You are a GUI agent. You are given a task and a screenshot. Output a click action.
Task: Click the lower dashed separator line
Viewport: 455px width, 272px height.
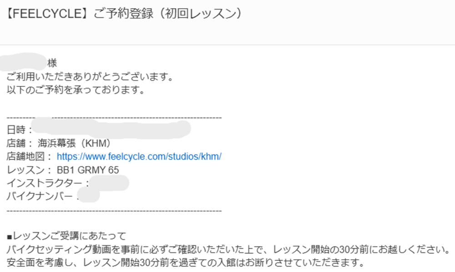coord(114,211)
